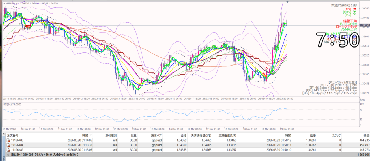Click the chart shift triangle marker at top
The height and width of the screenshot is (161, 370).
287,2
